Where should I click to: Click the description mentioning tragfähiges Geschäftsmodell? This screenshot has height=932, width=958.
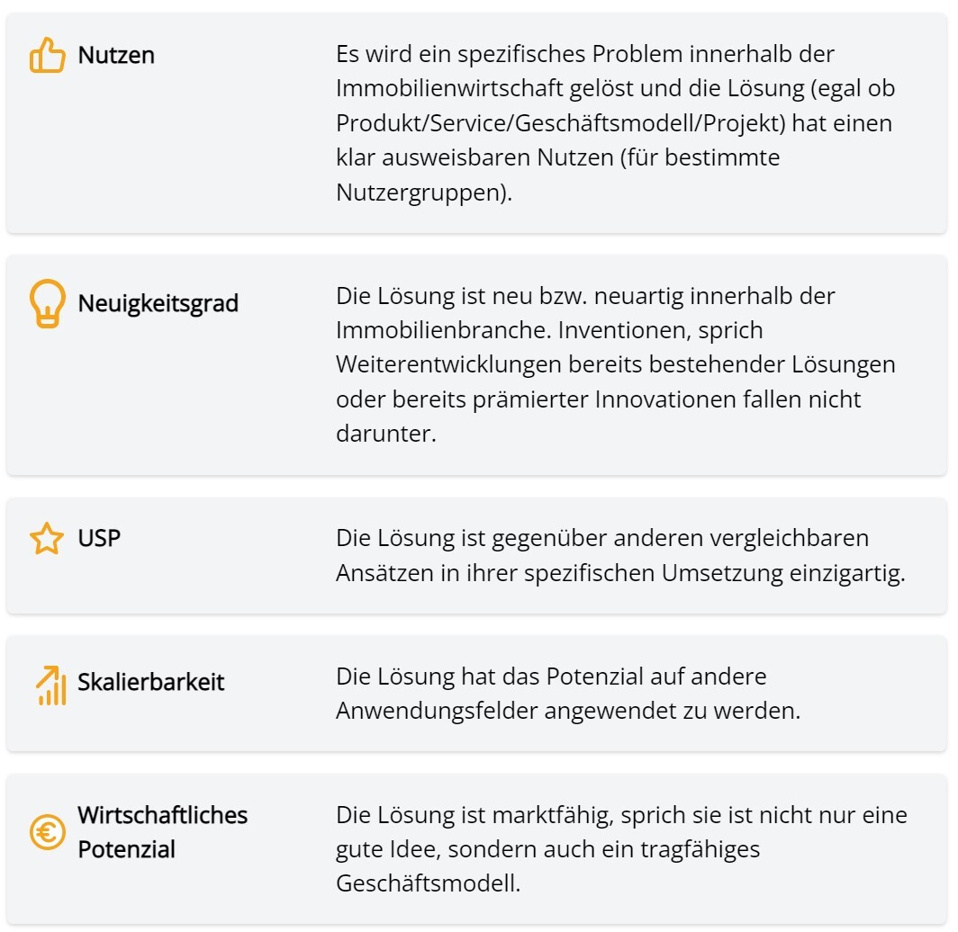[621, 849]
